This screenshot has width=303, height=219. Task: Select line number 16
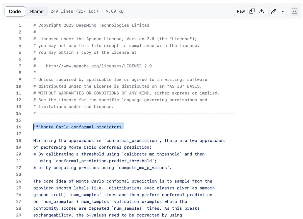tap(19, 127)
